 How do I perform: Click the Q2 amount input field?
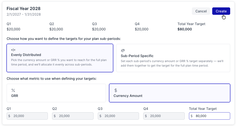tap(75, 116)
